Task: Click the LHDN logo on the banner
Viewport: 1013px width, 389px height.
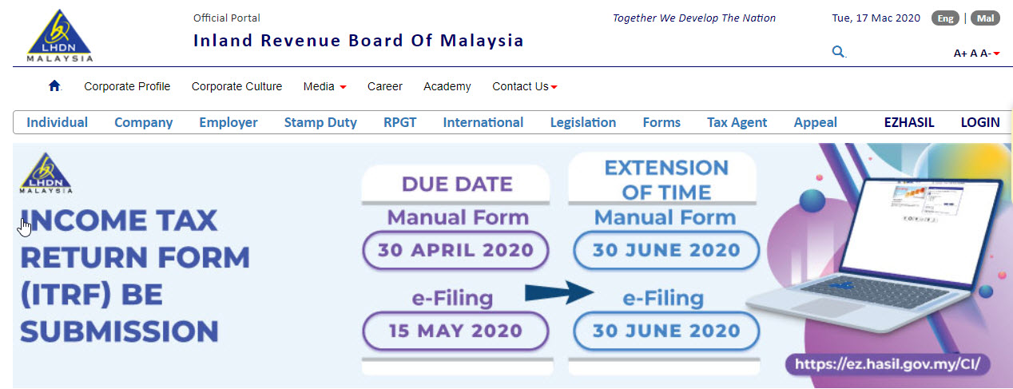Action: tap(46, 173)
